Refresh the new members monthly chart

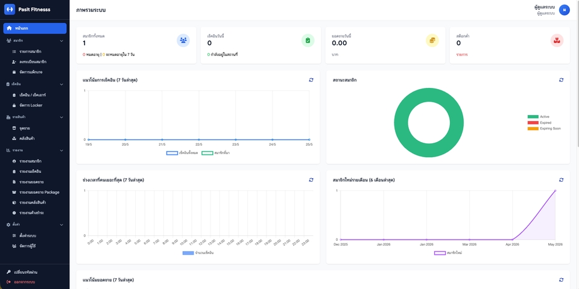click(x=562, y=180)
